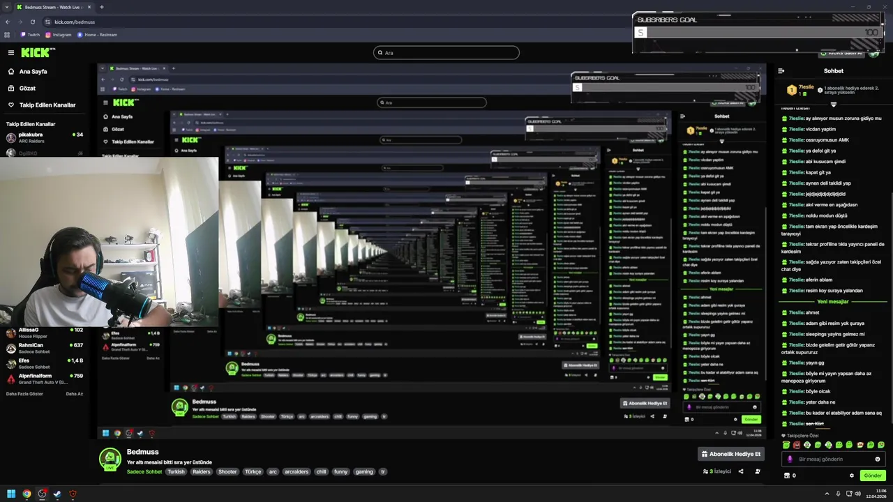Click Bedmuss channel avatar with LIVE badge
This screenshot has height=502, width=893.
[110, 459]
